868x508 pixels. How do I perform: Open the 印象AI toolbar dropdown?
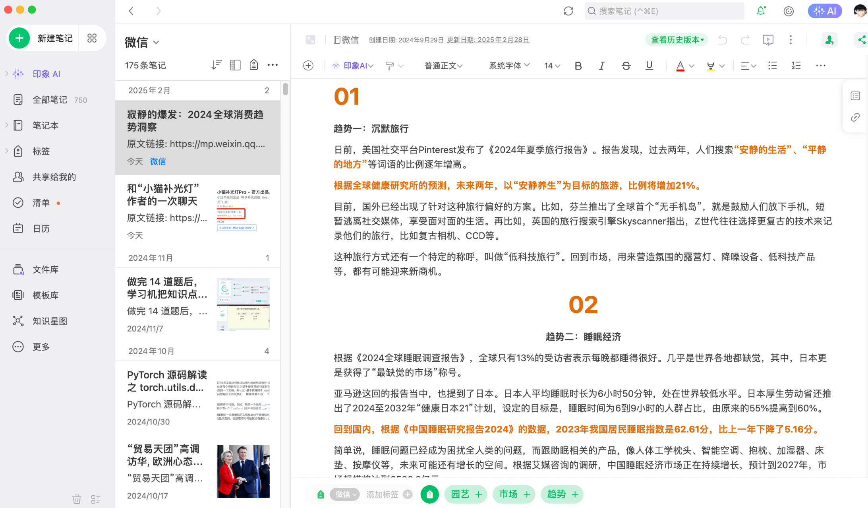tap(353, 66)
